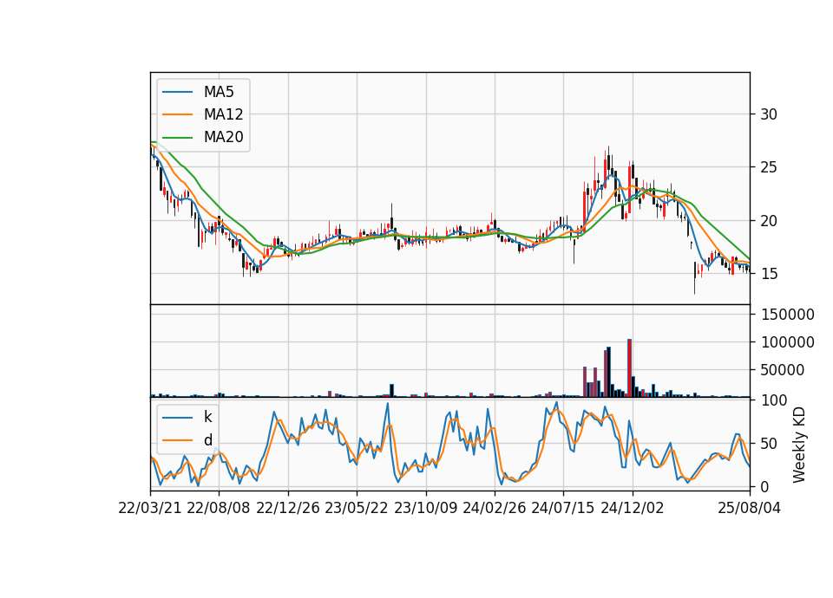Click the 25/08/04 date axis label
The image size is (833, 598).
tap(749, 508)
